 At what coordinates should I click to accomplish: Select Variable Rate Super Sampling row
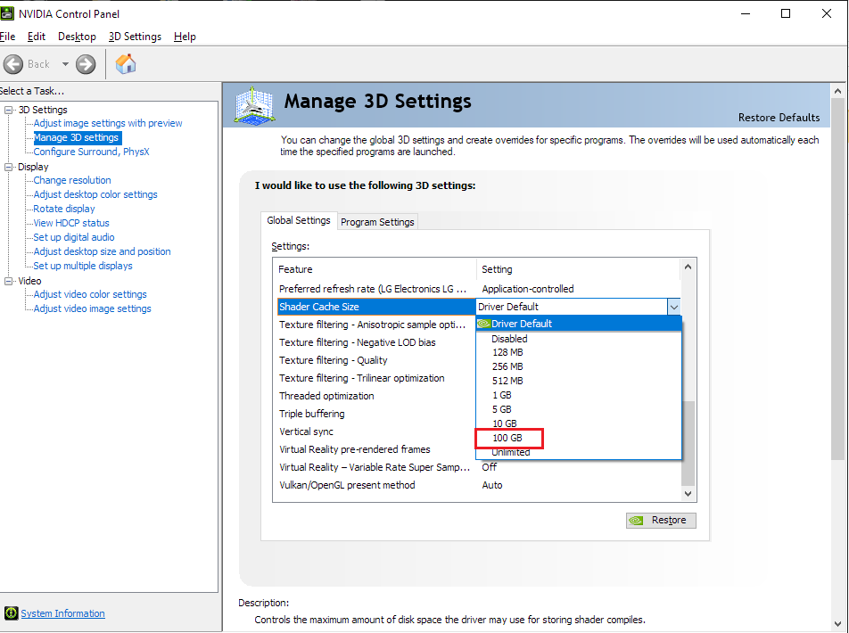[x=479, y=468]
